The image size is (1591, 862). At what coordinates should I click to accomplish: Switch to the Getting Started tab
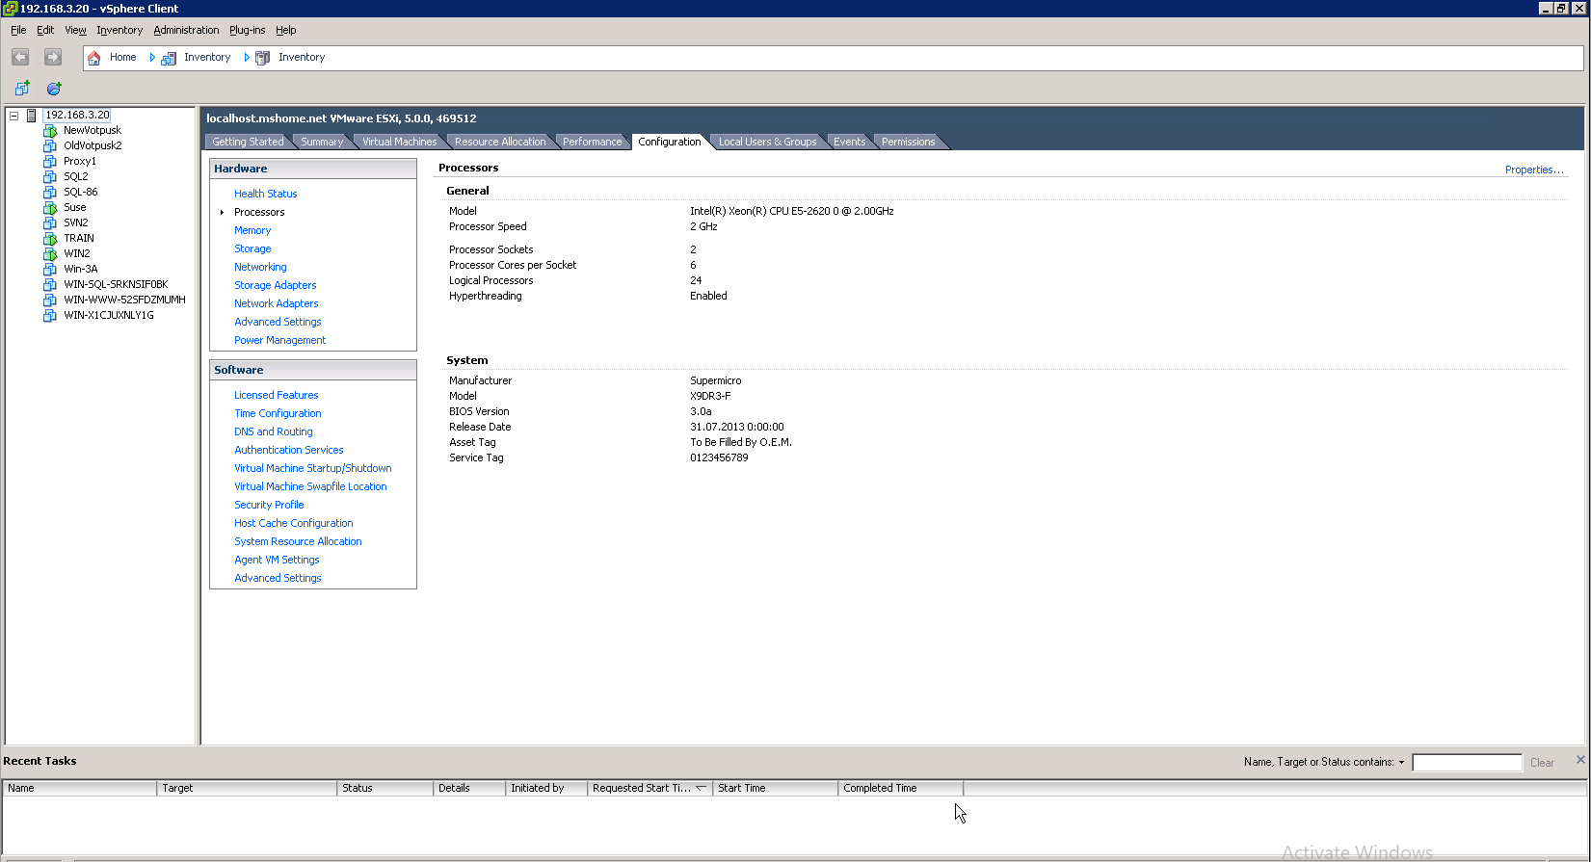click(x=248, y=142)
